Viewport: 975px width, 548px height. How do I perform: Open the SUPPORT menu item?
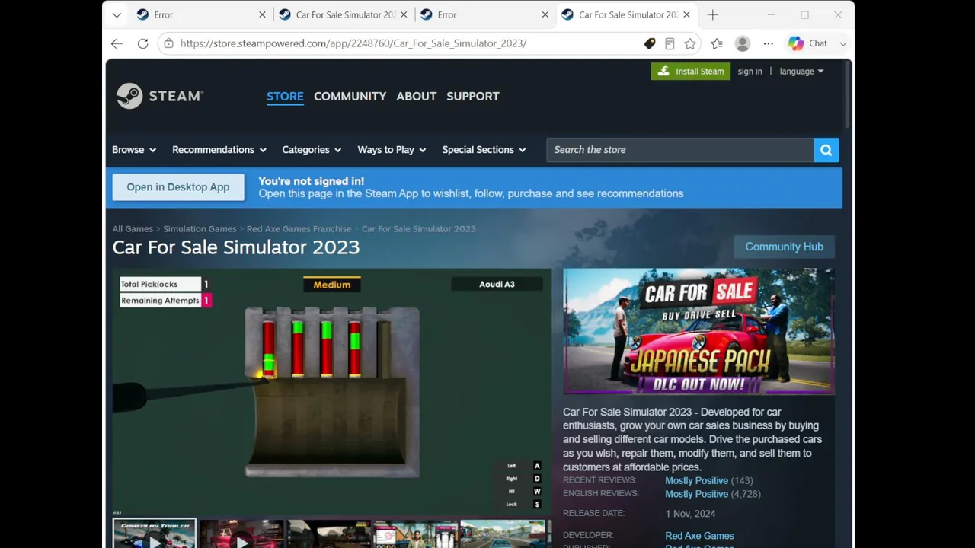(473, 97)
